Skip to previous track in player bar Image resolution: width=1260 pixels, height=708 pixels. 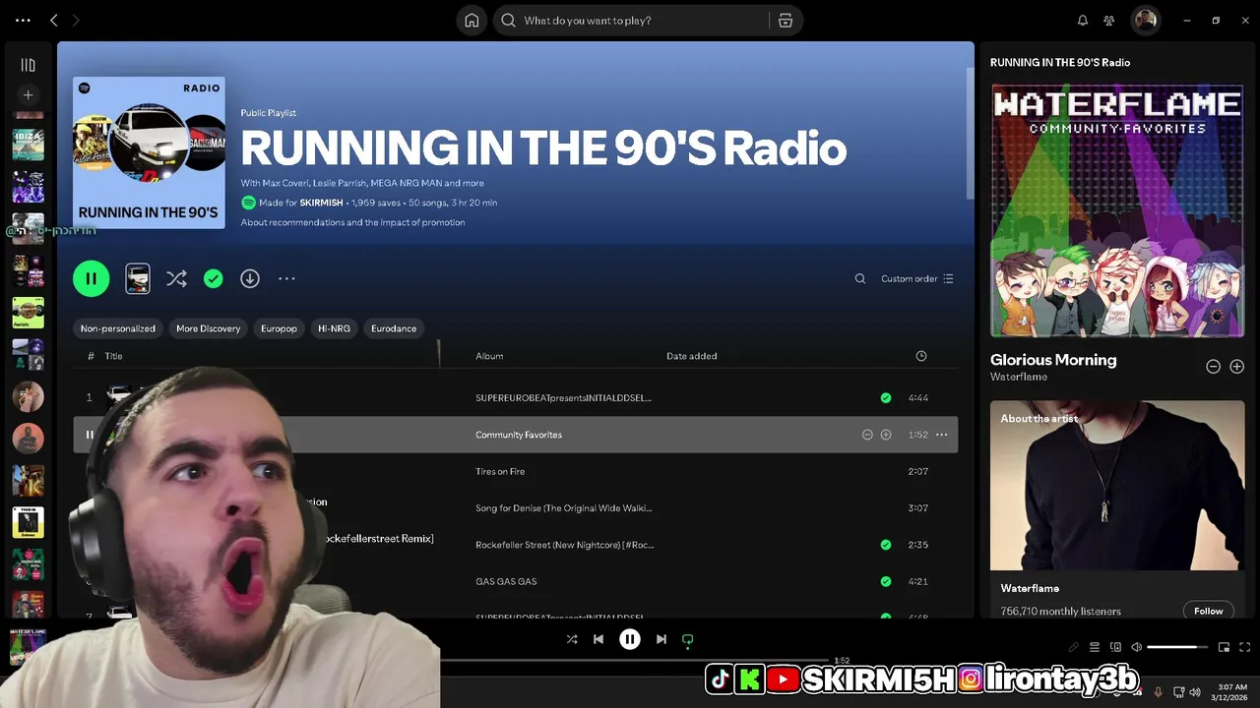598,639
